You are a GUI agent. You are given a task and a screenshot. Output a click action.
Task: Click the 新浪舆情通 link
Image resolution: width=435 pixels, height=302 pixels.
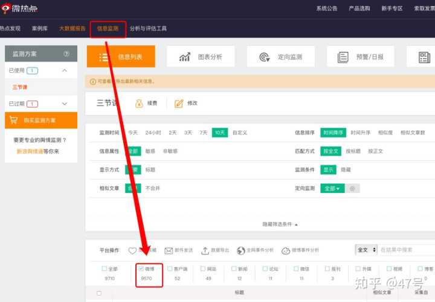30,151
